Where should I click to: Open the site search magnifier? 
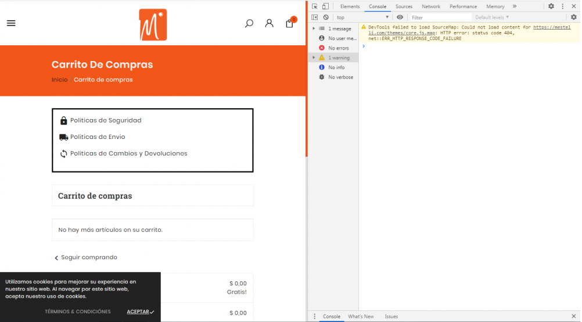(x=249, y=23)
